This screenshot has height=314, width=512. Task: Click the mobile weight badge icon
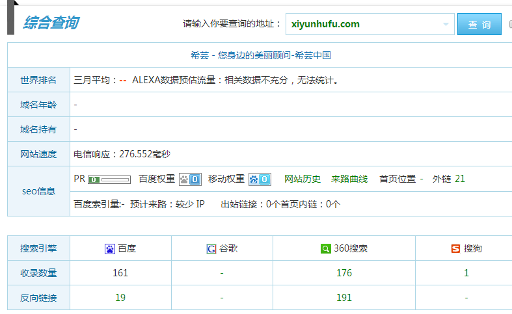pyautogui.click(x=260, y=179)
